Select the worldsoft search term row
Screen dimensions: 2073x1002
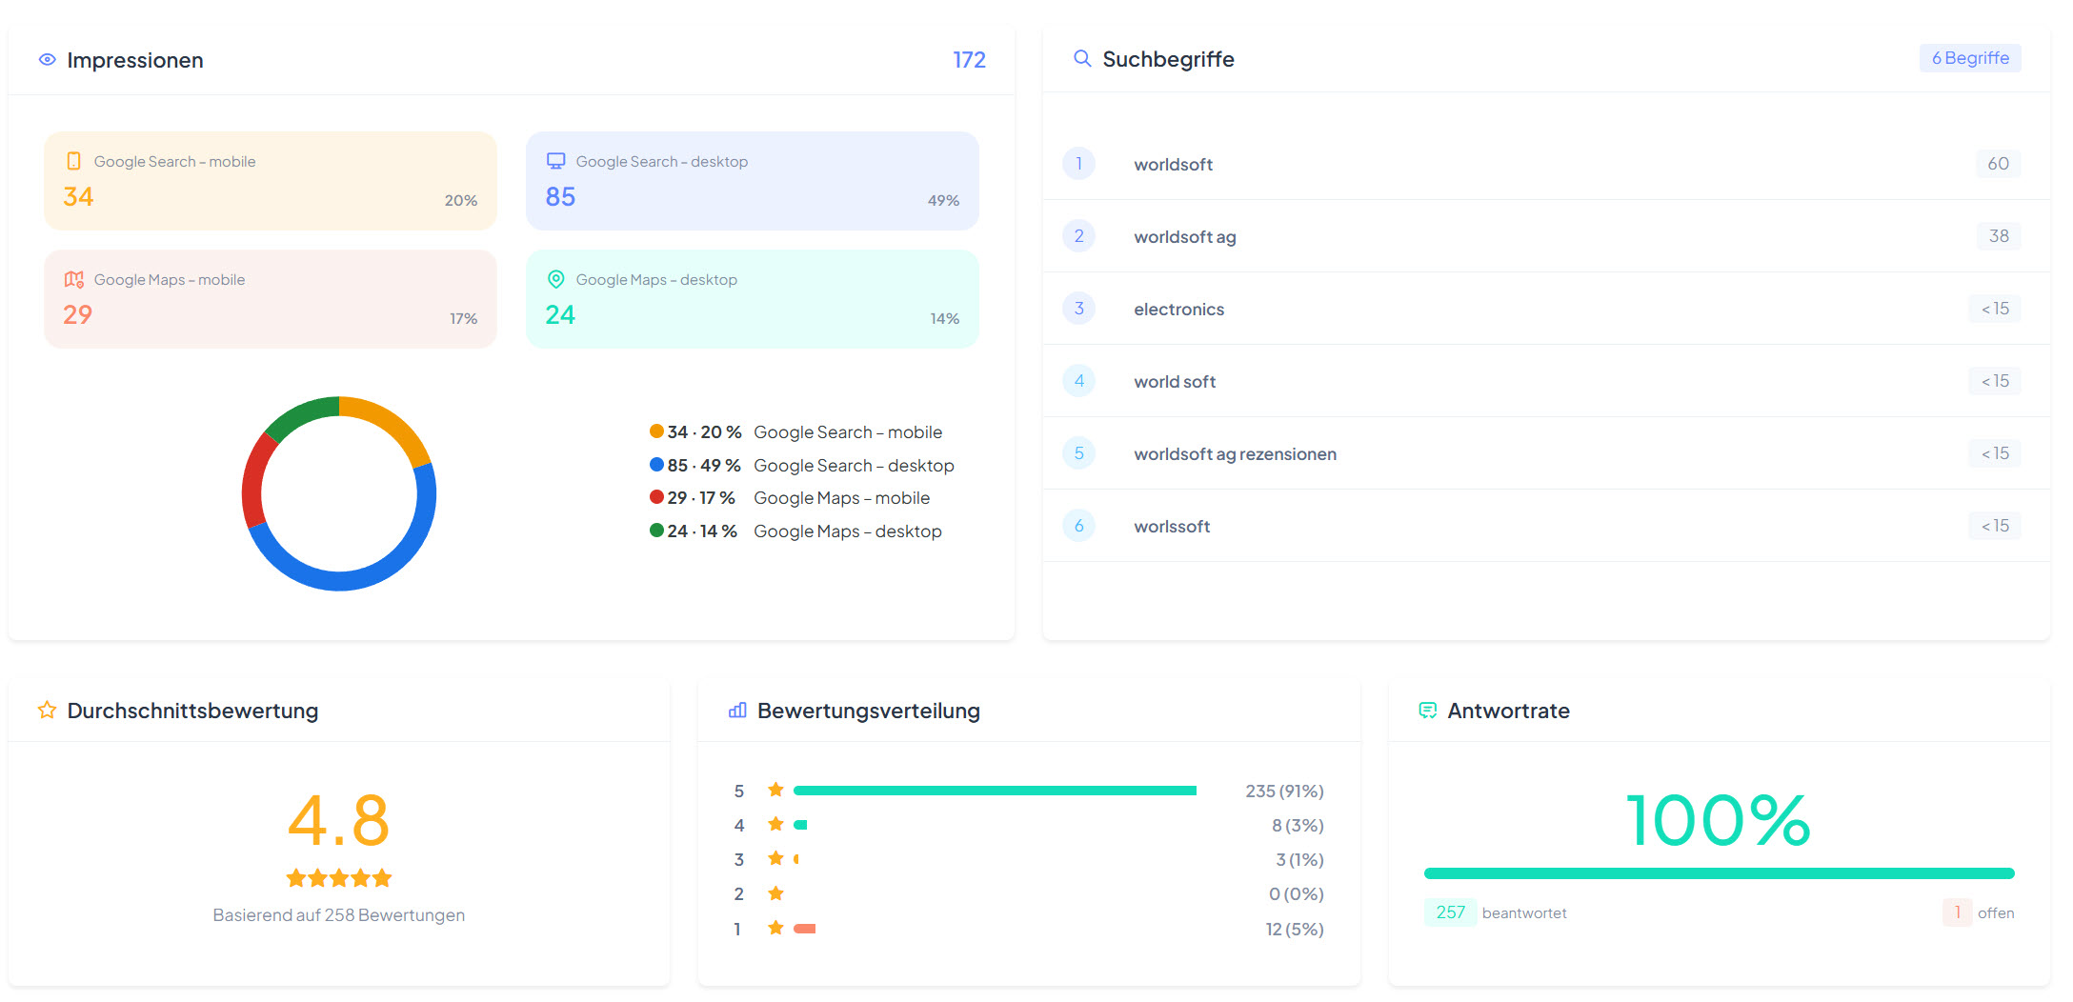click(x=1173, y=164)
